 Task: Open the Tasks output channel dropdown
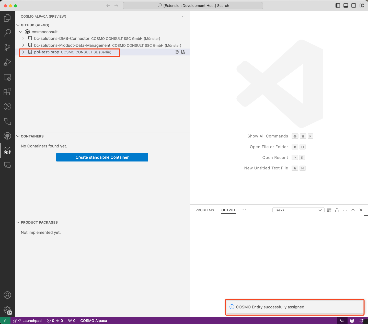pos(298,210)
